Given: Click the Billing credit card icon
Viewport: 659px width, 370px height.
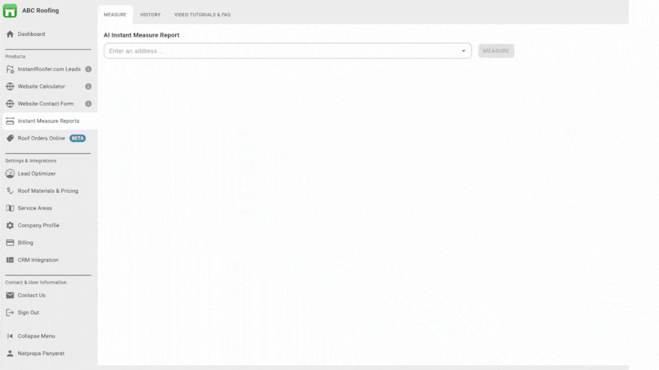Looking at the screenshot, I should 10,243.
